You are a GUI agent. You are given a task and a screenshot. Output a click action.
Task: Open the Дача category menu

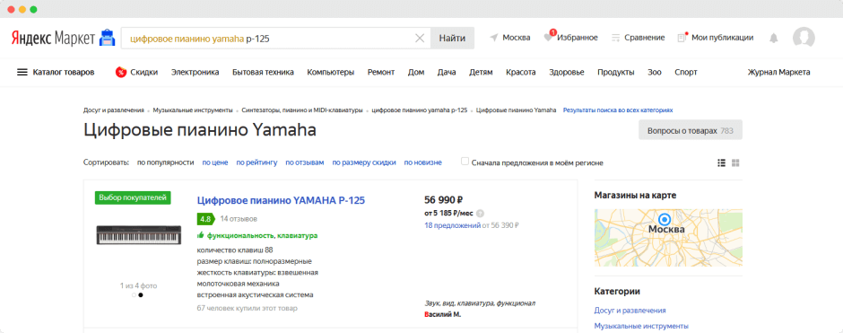pos(447,72)
